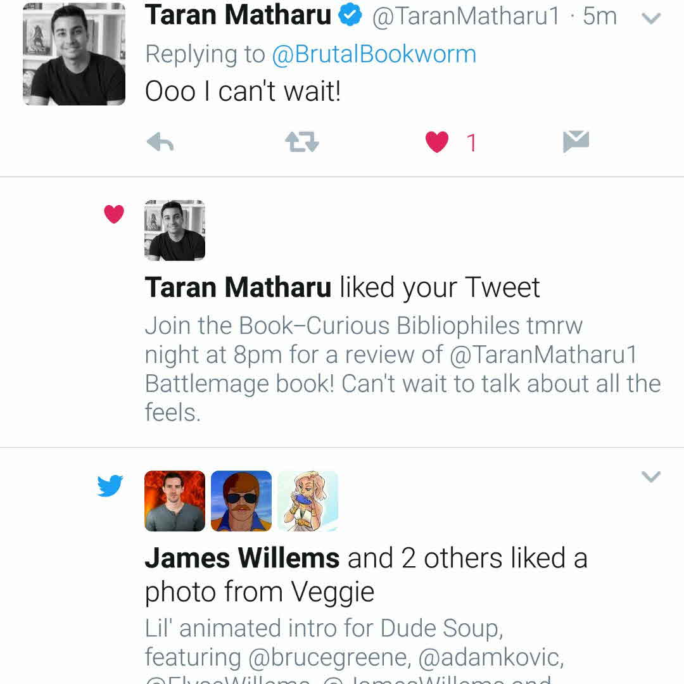Screen dimensions: 684x684
Task: Open the @adamkovic mention link
Action: (x=489, y=657)
